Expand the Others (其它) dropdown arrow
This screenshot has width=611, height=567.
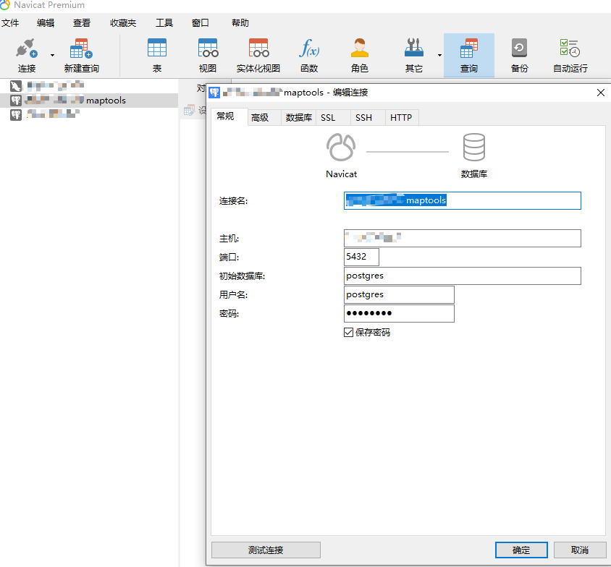[439, 55]
